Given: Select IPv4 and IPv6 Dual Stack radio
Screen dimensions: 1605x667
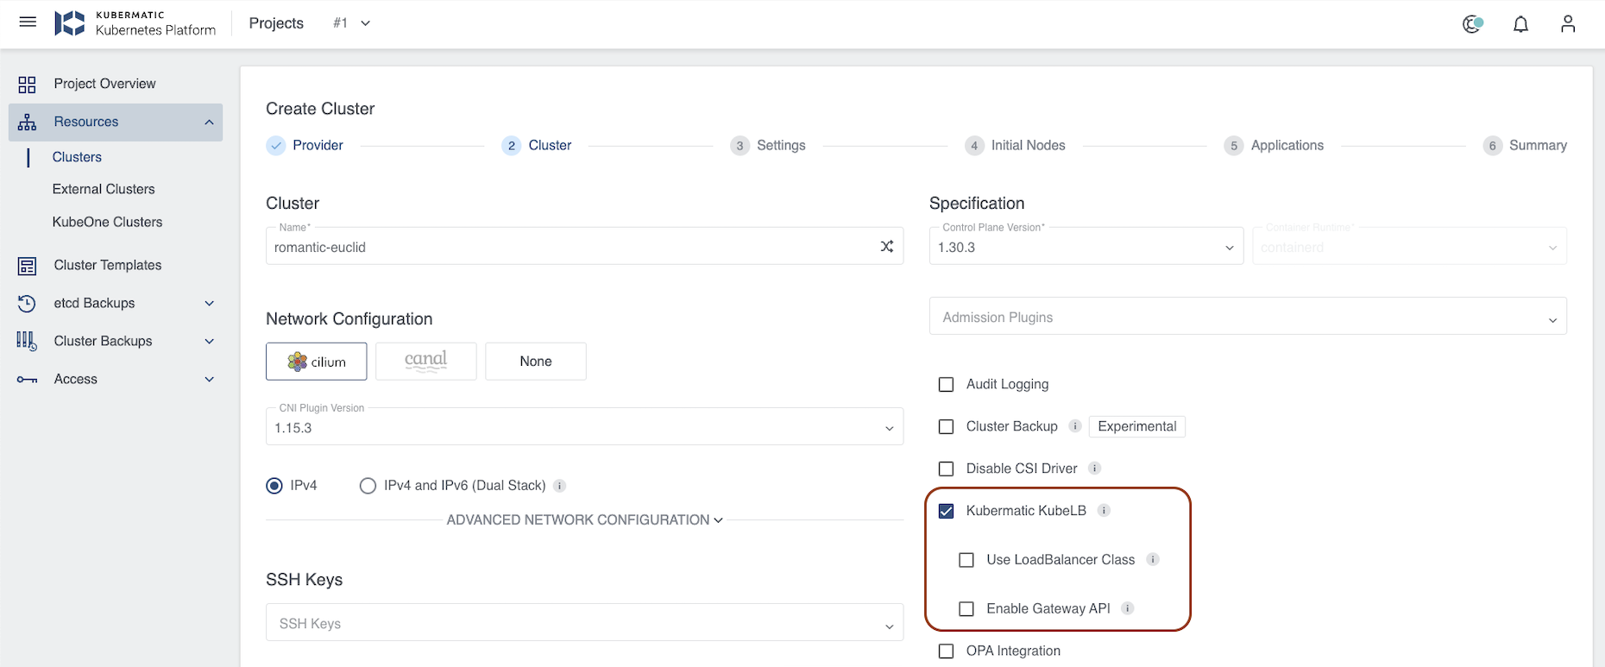Looking at the screenshot, I should (368, 486).
